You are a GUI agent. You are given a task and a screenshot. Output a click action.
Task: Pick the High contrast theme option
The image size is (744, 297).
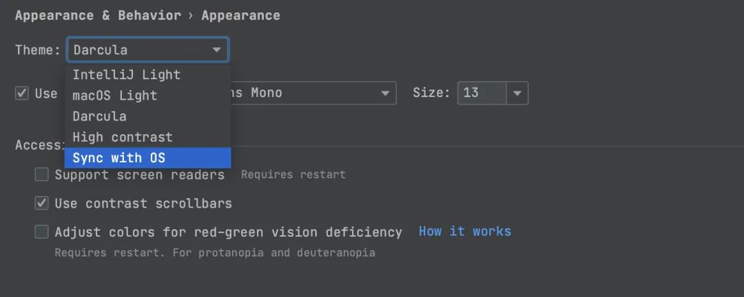point(123,137)
